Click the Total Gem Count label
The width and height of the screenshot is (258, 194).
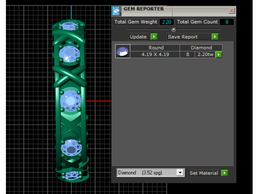point(197,22)
